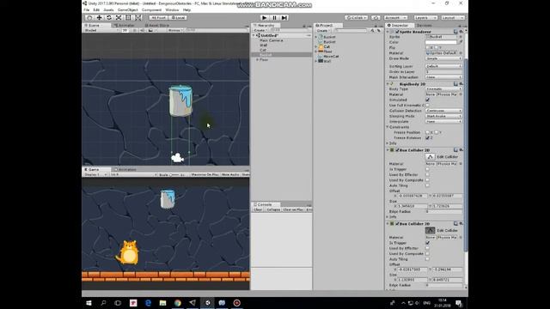Open Sprite object picker circle

pos(461,37)
